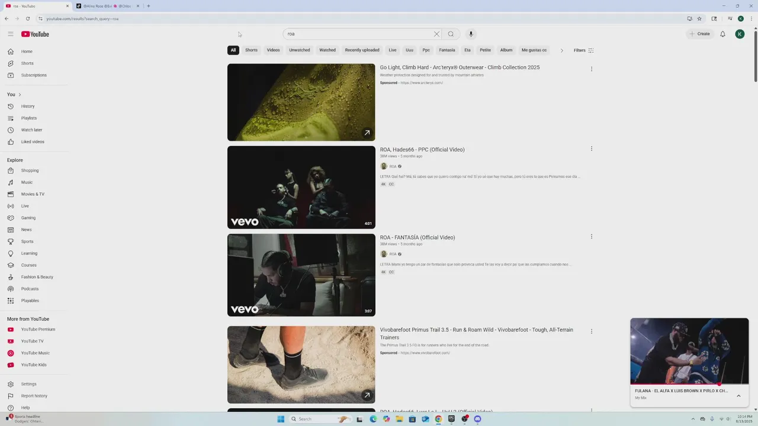Open History in the sidebar

pos(36,106)
